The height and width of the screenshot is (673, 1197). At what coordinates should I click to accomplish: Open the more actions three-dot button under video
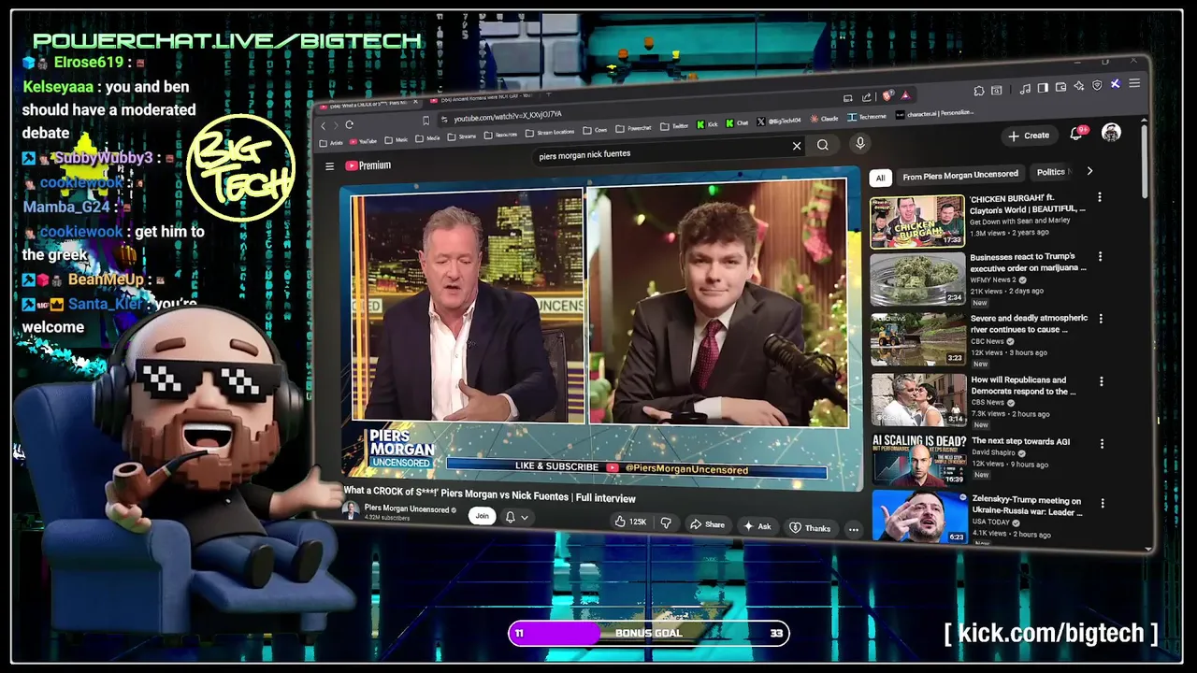click(x=853, y=529)
